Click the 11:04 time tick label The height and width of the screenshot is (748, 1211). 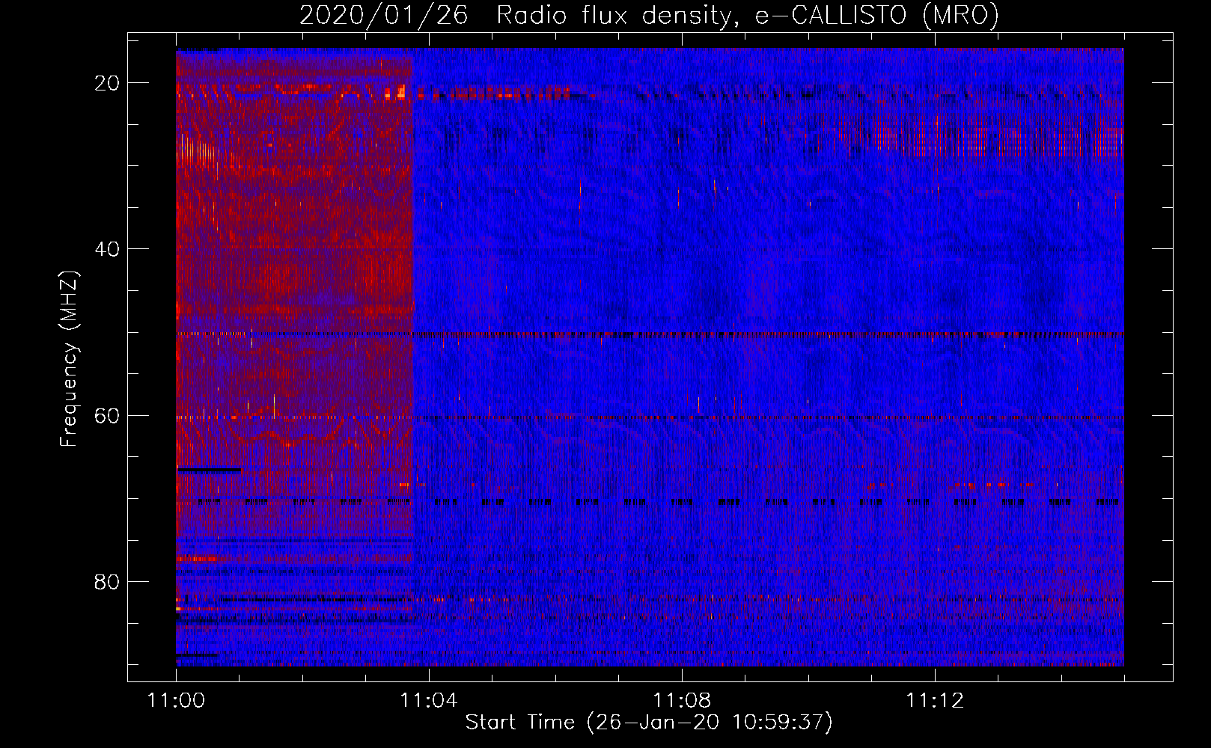pyautogui.click(x=429, y=701)
